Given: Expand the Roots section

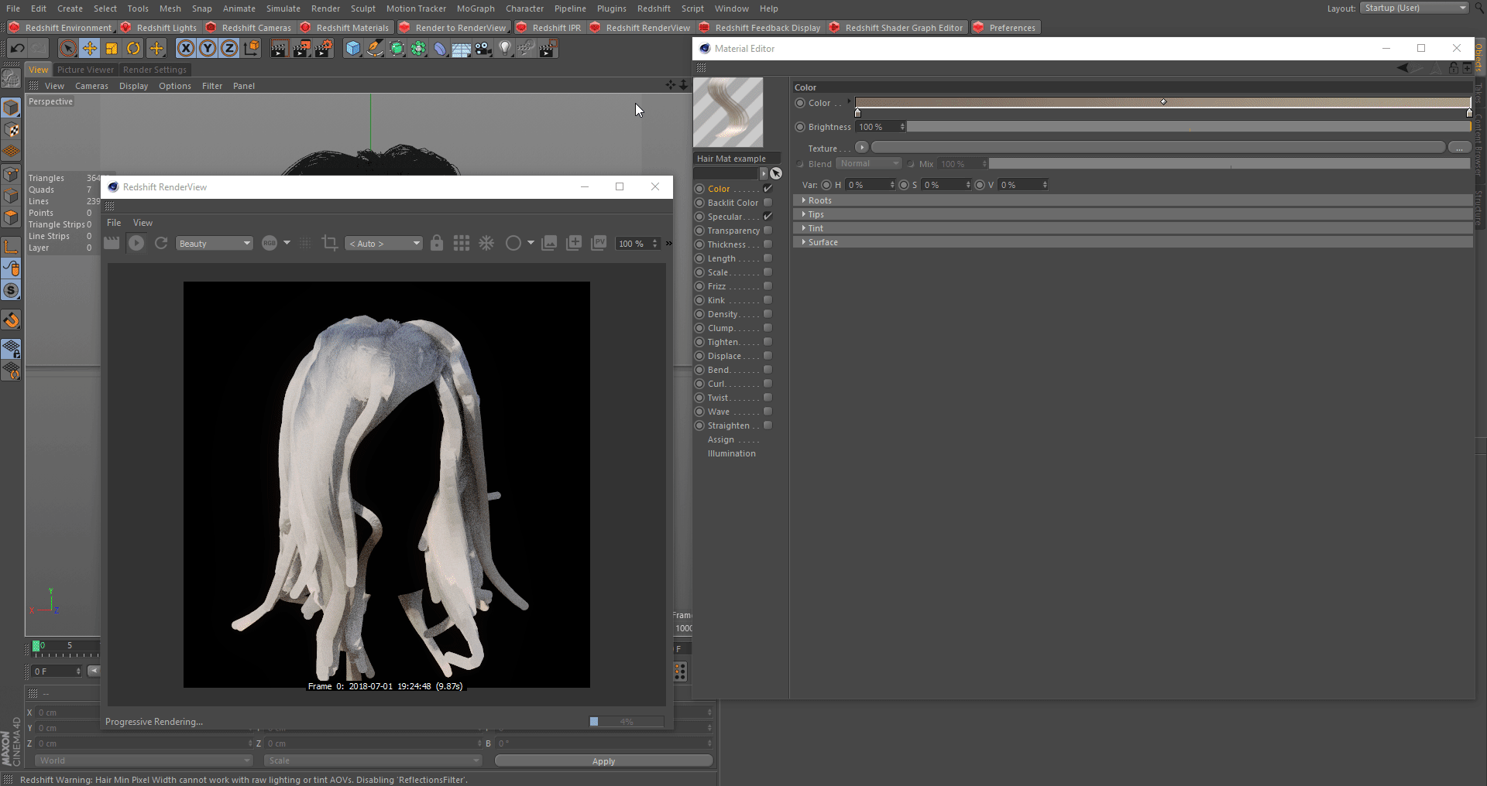Looking at the screenshot, I should click(819, 200).
